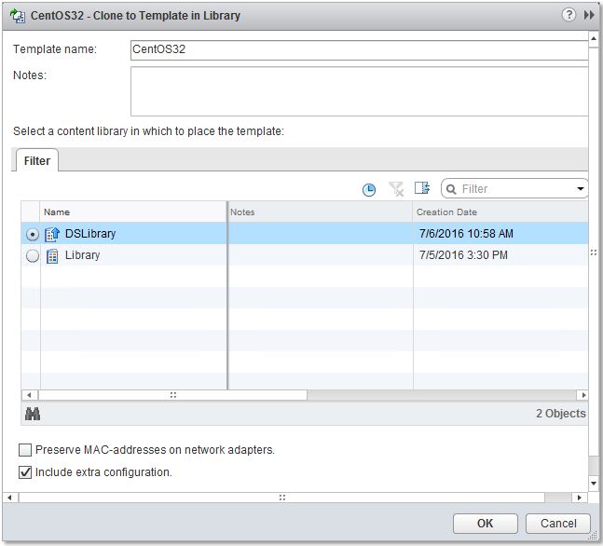Click the dialog bottom horizontal scrollbar thumb
The image size is (603, 546).
(281, 498)
